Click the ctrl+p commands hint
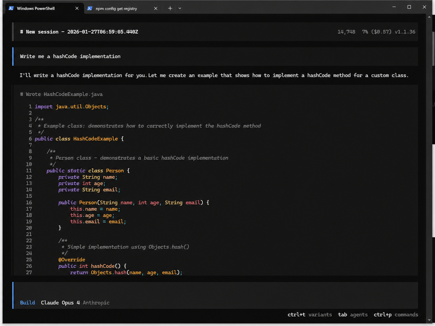The image size is (435, 326). pos(396,315)
